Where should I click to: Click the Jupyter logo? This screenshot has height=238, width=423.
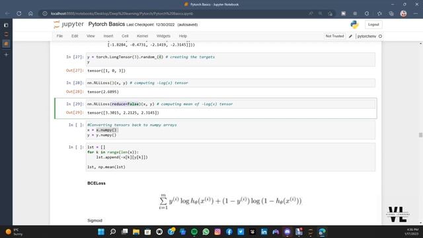click(x=69, y=24)
